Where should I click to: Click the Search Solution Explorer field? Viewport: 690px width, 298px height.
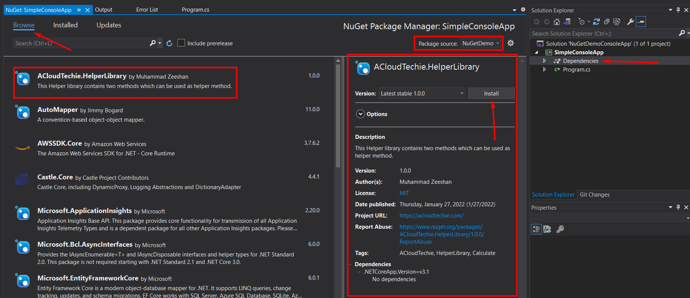click(604, 33)
